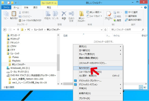Choose 最新の情報に更新(E) in context menu
This screenshot has width=149, height=101.
[98, 58]
